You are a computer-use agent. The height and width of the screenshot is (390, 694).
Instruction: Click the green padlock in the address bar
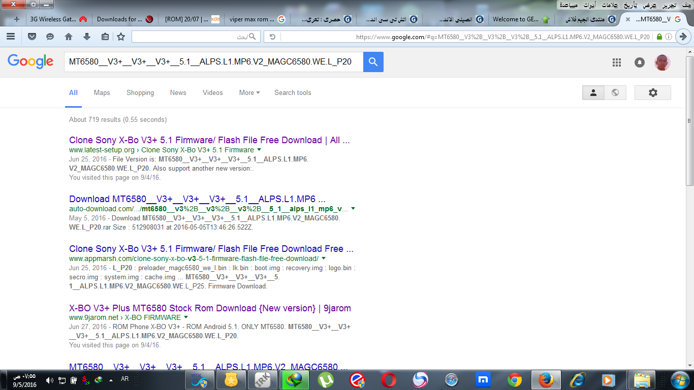tap(659, 37)
